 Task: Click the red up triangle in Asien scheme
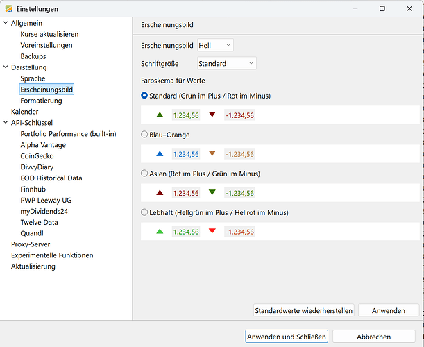(160, 193)
